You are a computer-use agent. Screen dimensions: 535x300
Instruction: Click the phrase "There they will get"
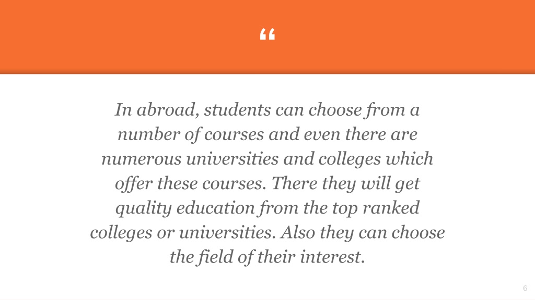[346, 184]
